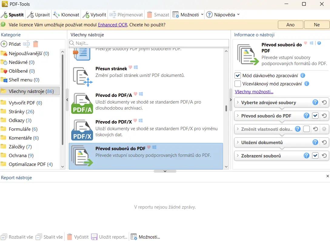Open the Možnosti dropdown in top toolbar
330x241 pixels.
pos(188,15)
